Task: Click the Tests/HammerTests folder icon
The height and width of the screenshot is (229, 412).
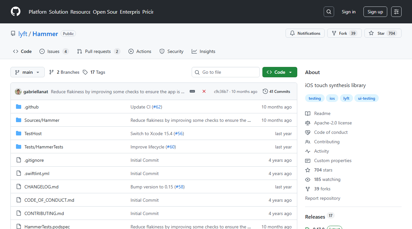Action: [19, 147]
